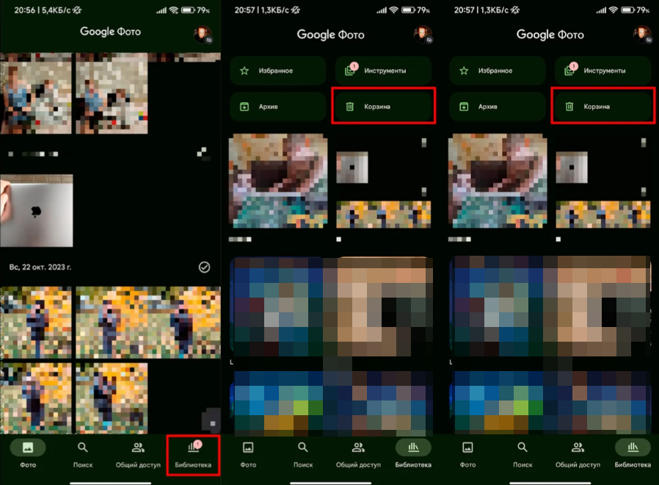Open first large album thumbnail in middle screen

pyautogui.click(x=278, y=181)
